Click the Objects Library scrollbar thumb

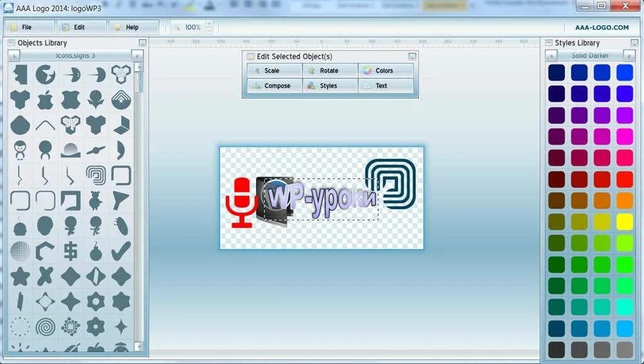click(x=139, y=82)
